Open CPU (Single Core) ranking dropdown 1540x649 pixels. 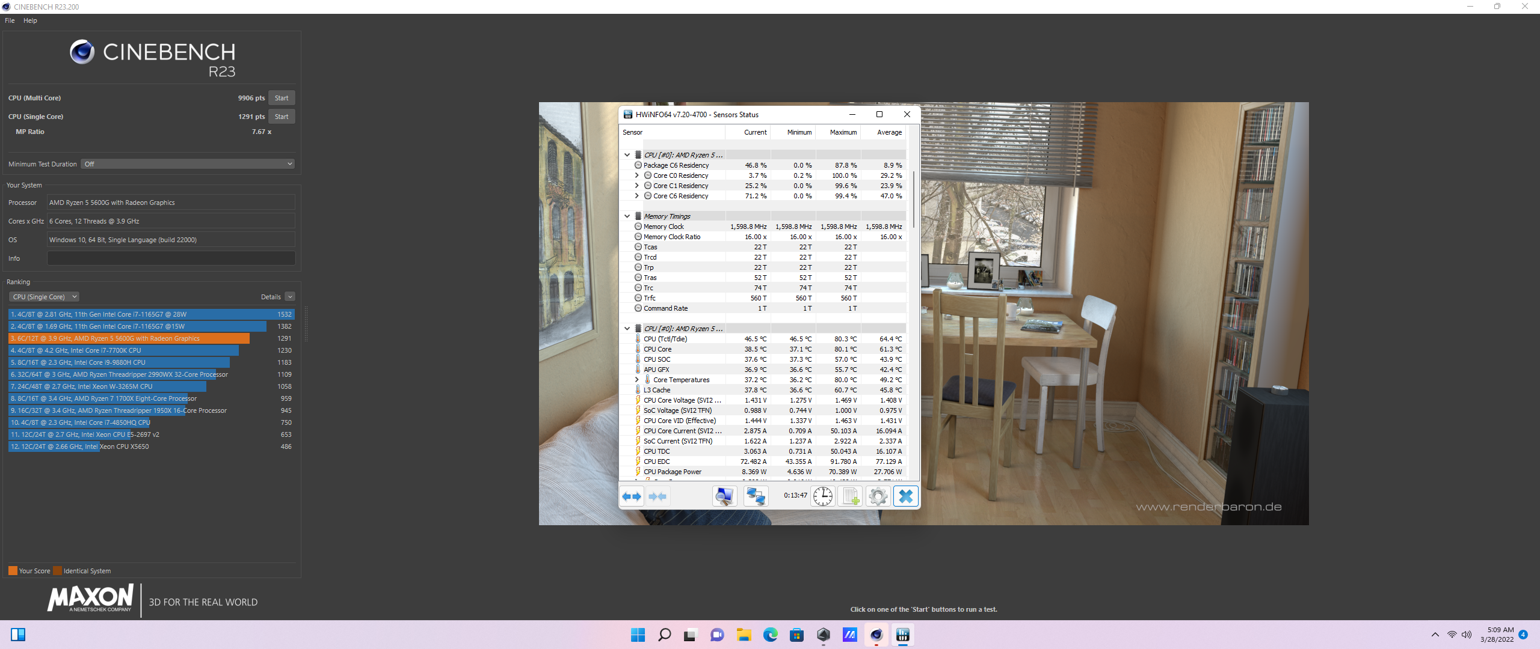(x=45, y=297)
